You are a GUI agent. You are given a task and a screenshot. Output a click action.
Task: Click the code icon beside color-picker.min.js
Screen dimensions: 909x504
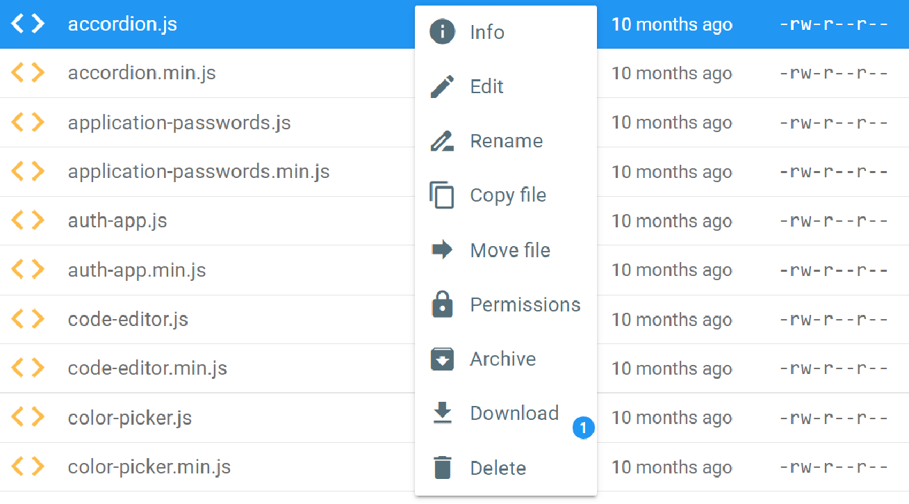point(28,466)
